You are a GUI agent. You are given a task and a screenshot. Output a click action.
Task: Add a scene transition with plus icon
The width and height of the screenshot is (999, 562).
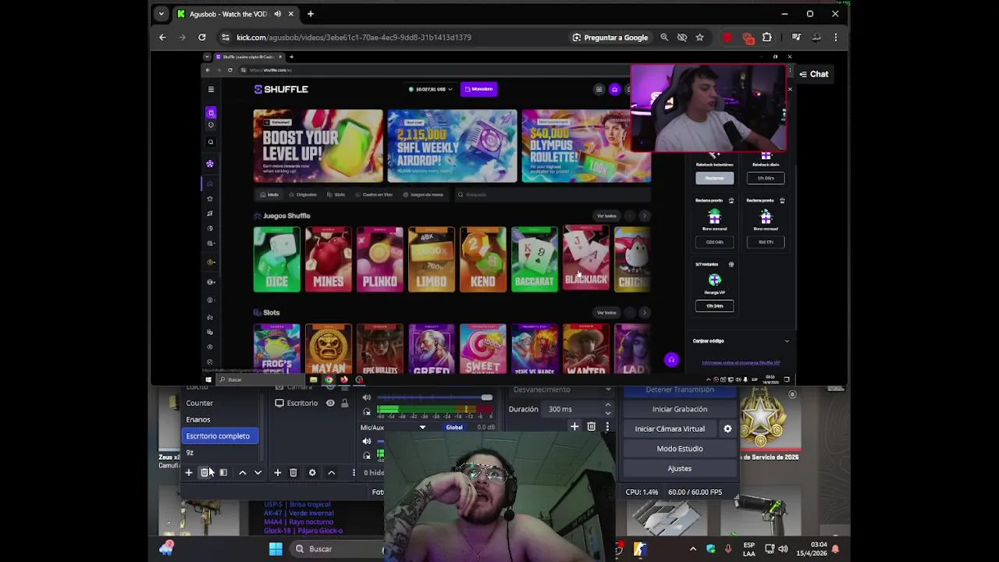coord(574,427)
